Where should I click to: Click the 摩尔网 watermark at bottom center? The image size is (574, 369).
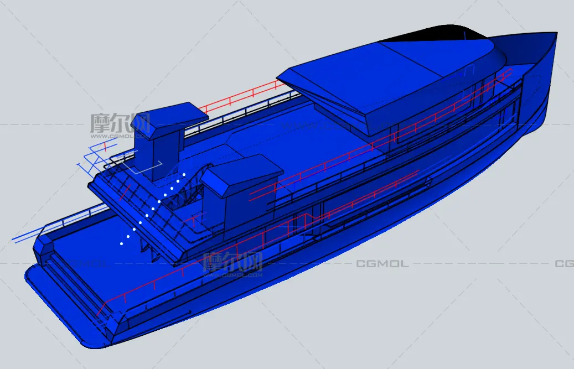[232, 263]
